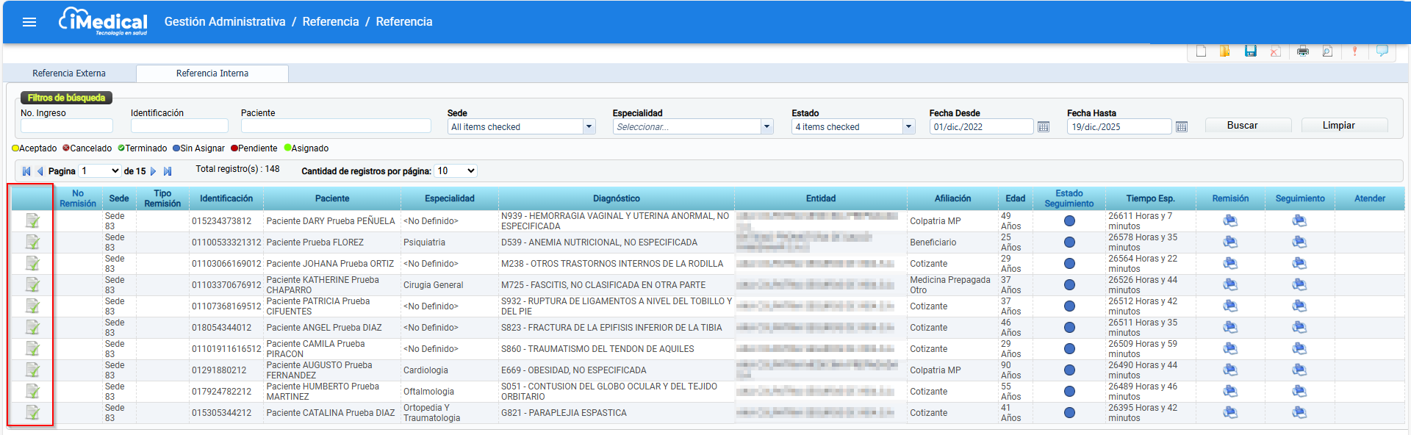Open the edit icon for Paciente DARY
This screenshot has width=1411, height=435.
[32, 220]
